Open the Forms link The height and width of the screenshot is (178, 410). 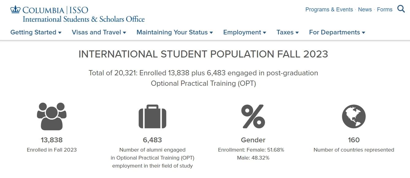[385, 10]
